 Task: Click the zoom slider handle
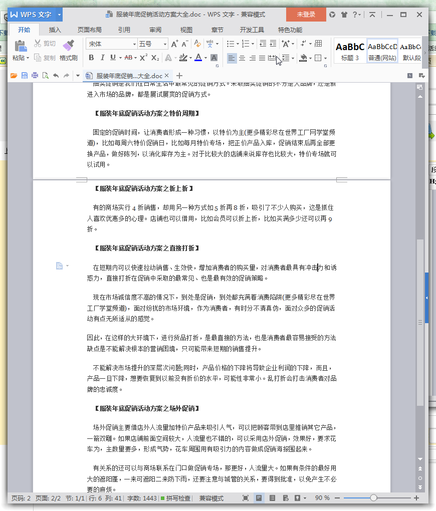coord(374,497)
